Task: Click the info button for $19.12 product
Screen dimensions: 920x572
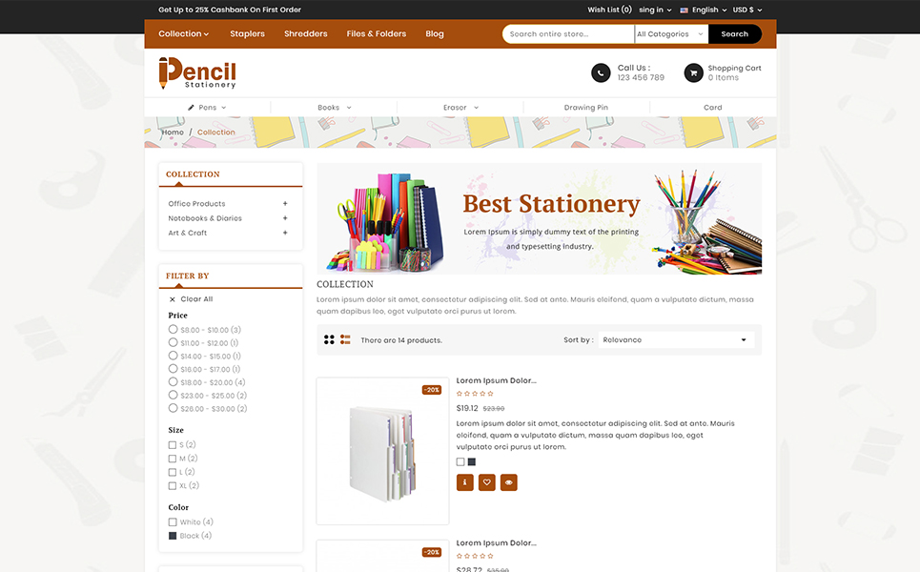Action: [464, 482]
